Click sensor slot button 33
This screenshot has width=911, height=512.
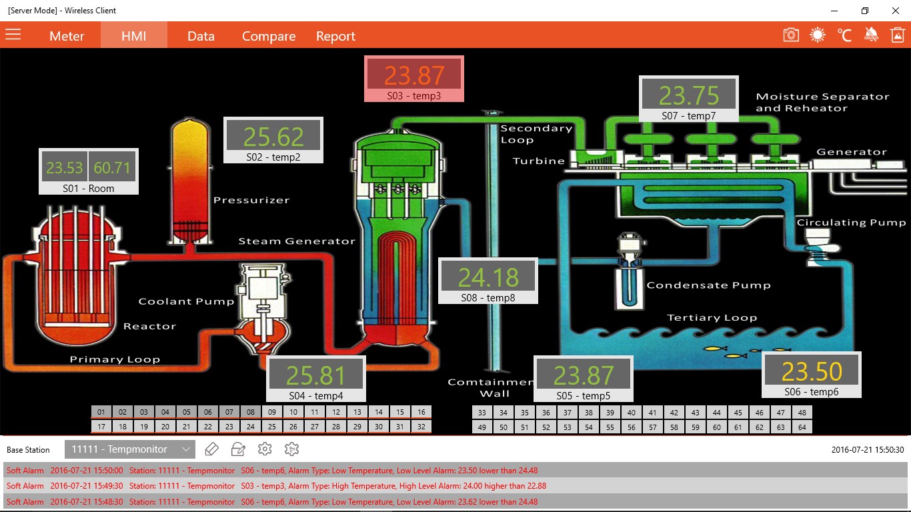(x=482, y=413)
